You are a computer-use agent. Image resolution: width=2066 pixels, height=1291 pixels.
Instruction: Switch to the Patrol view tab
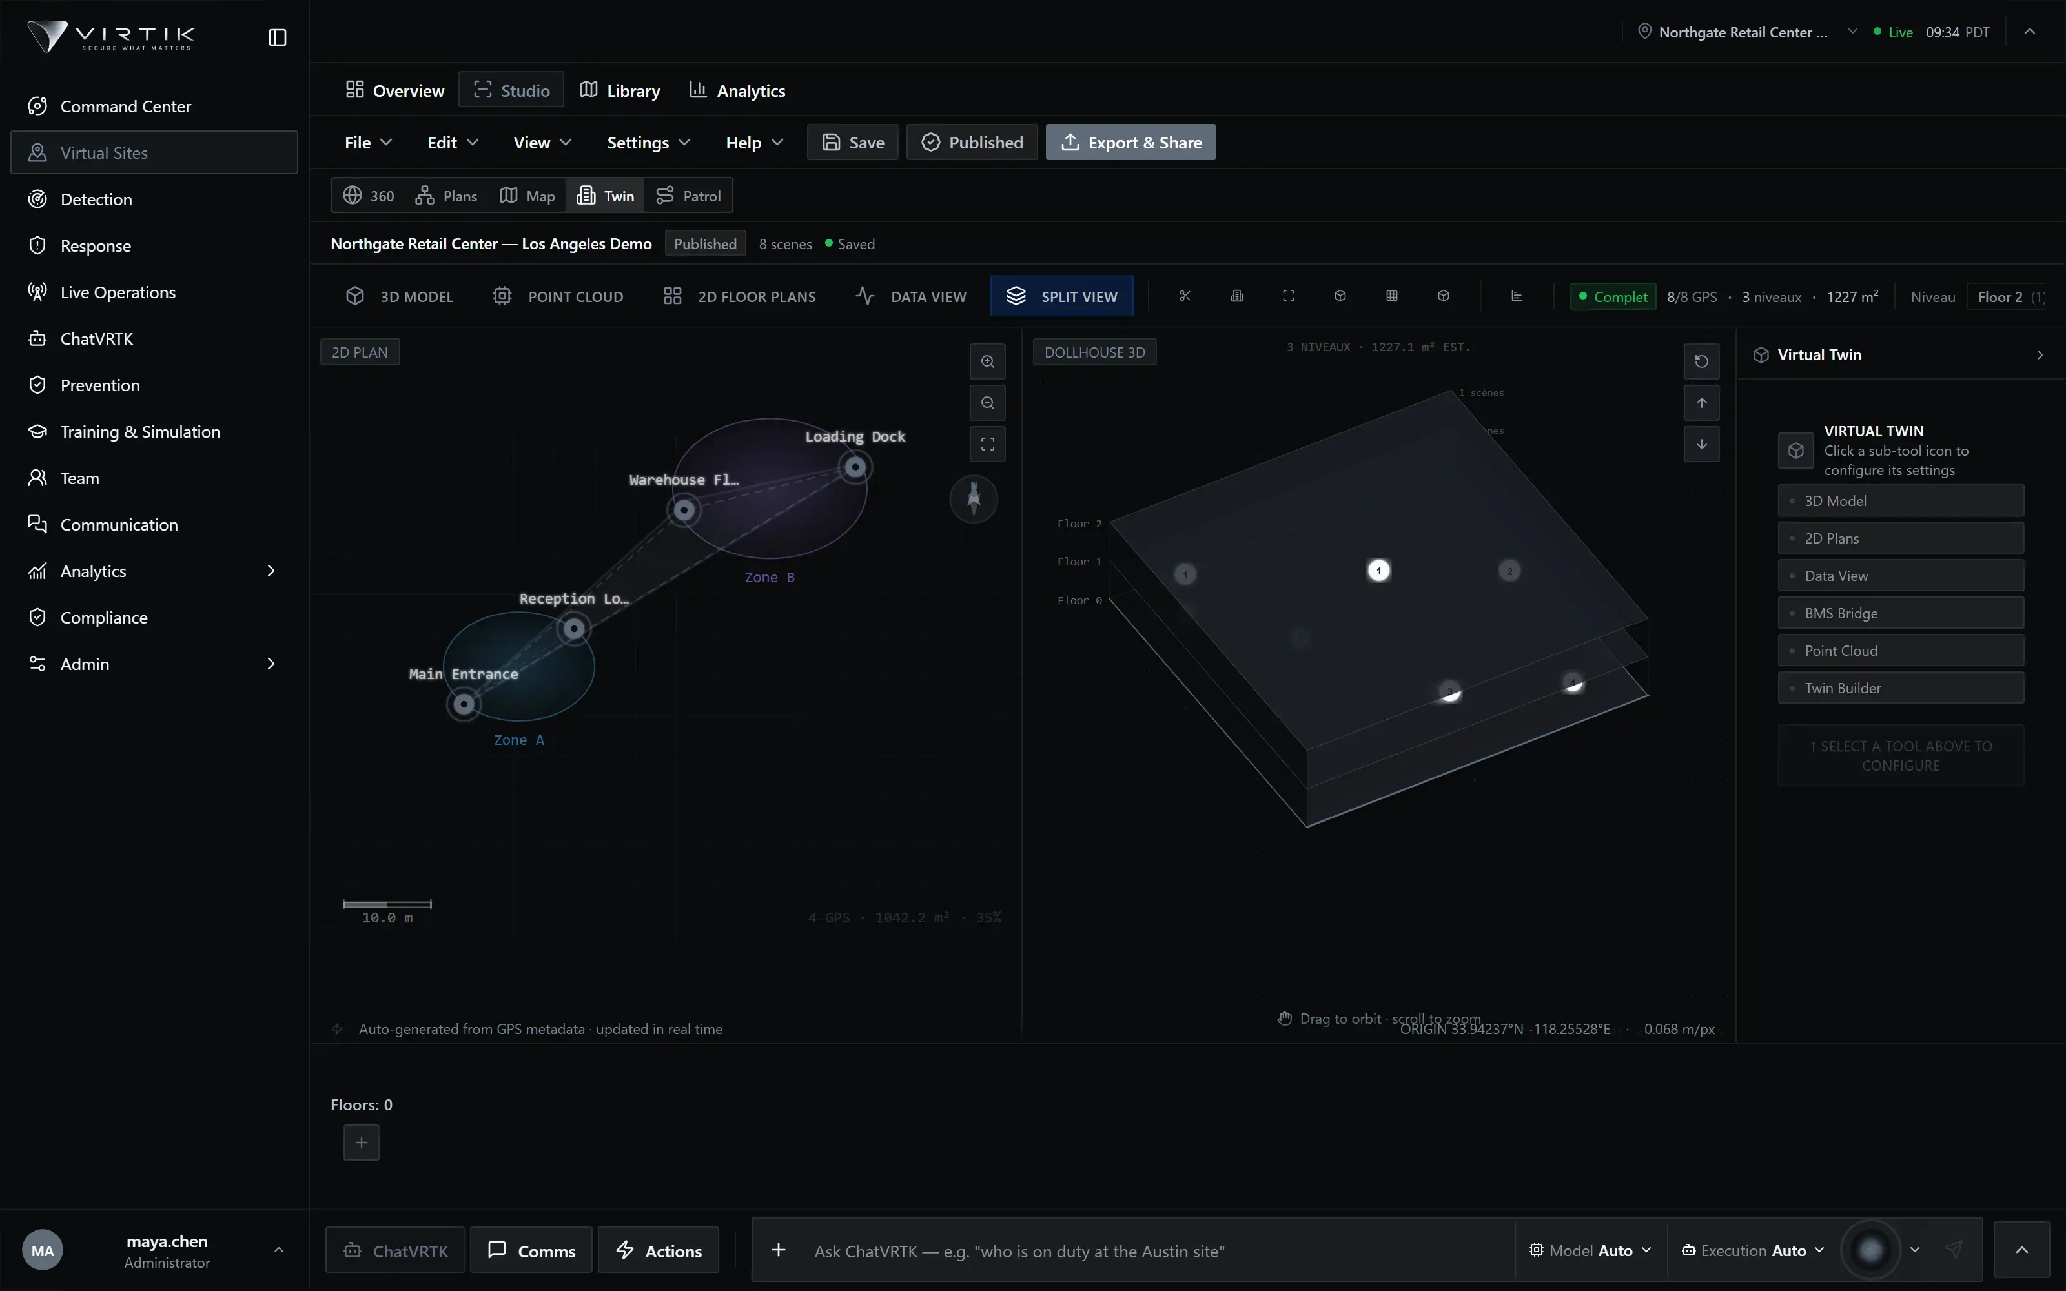[x=688, y=196]
